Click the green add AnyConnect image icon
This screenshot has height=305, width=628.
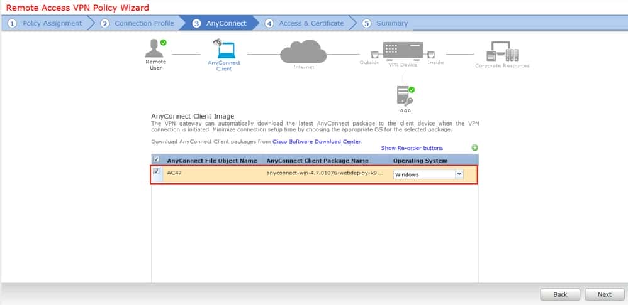tap(474, 147)
